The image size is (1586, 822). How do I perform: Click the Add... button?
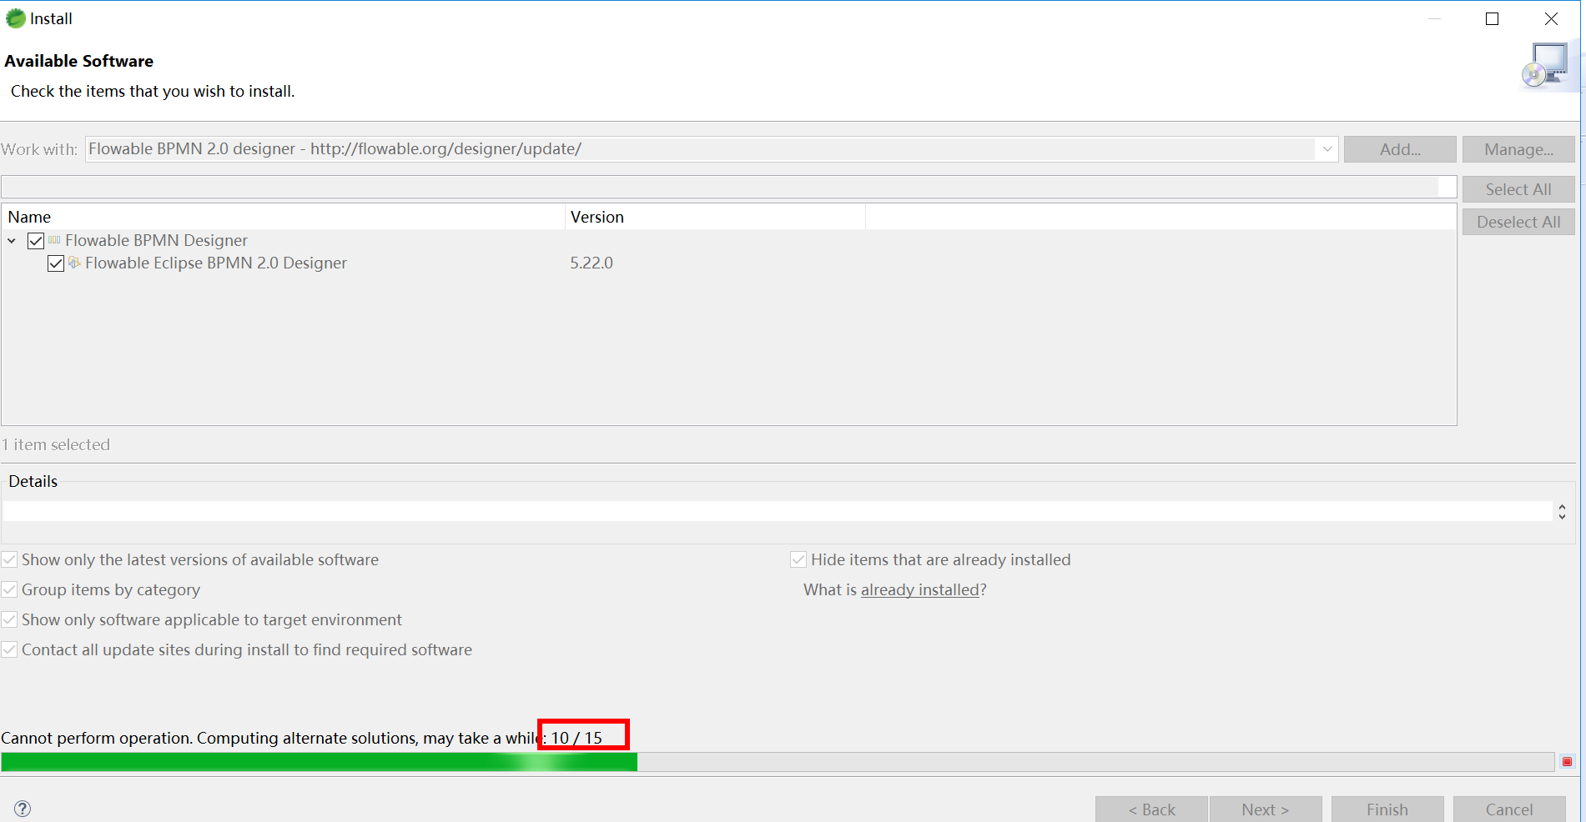1400,149
